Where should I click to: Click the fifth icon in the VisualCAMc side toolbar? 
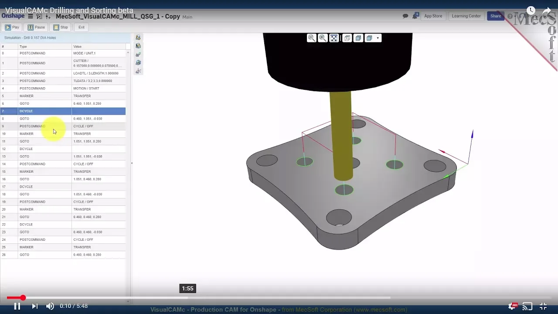[138, 71]
